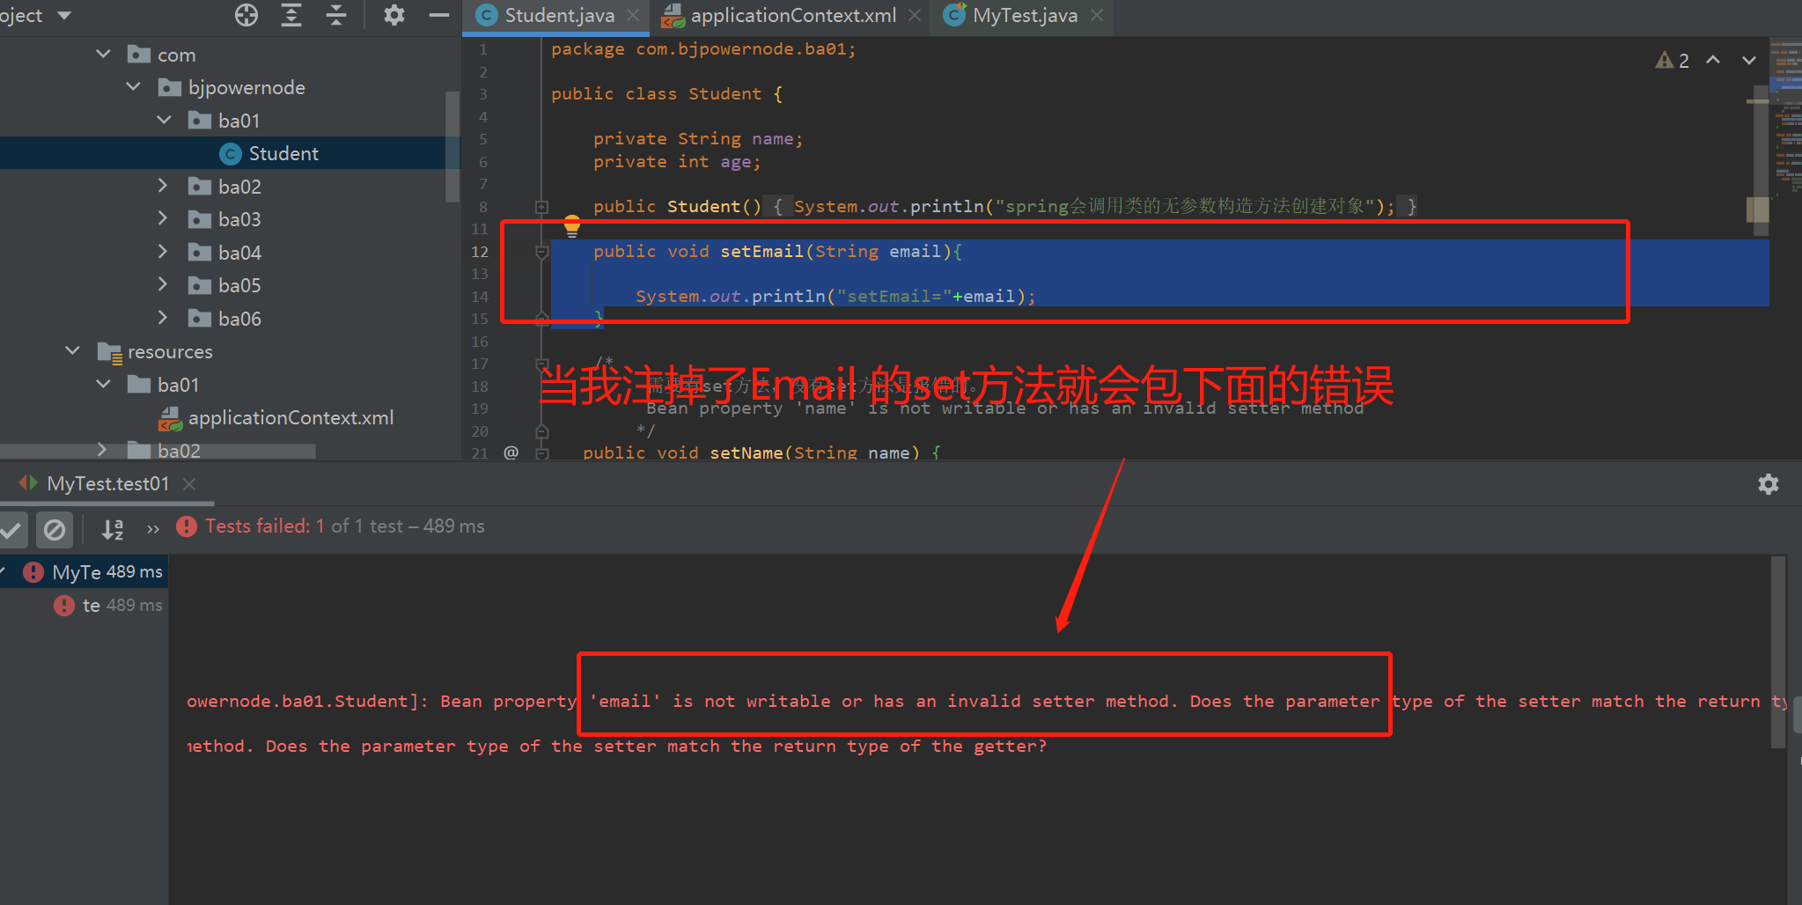Image resolution: width=1802 pixels, height=905 pixels.
Task: Click 'package com.bjpowernode.ba01;' code line
Action: [x=703, y=49]
